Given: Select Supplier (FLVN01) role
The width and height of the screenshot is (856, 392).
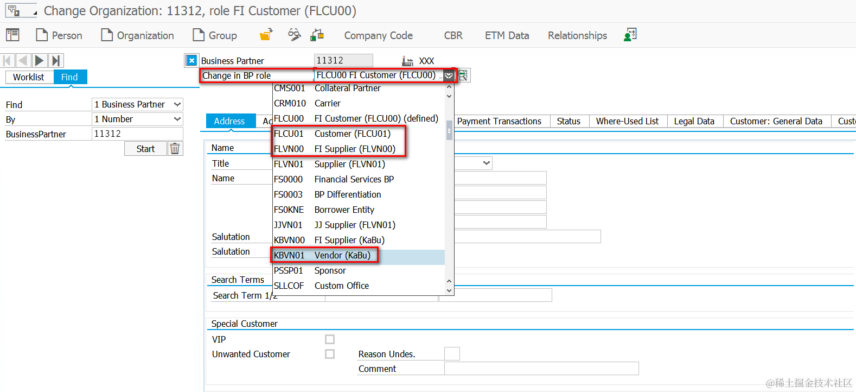Looking at the screenshot, I should pyautogui.click(x=359, y=164).
